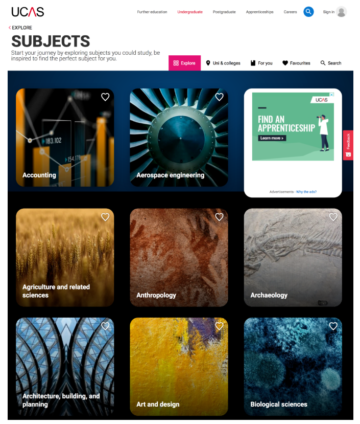This screenshot has width=360, height=424.
Task: Open the Postgraduate menu item
Action: [x=224, y=12]
